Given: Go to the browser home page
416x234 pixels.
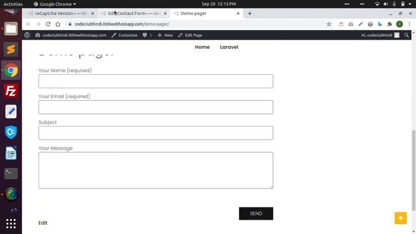Looking at the screenshot, I should [x=58, y=24].
